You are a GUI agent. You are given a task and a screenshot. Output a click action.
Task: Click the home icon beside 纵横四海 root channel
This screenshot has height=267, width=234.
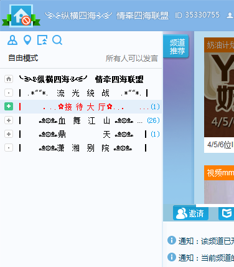click(x=9, y=79)
